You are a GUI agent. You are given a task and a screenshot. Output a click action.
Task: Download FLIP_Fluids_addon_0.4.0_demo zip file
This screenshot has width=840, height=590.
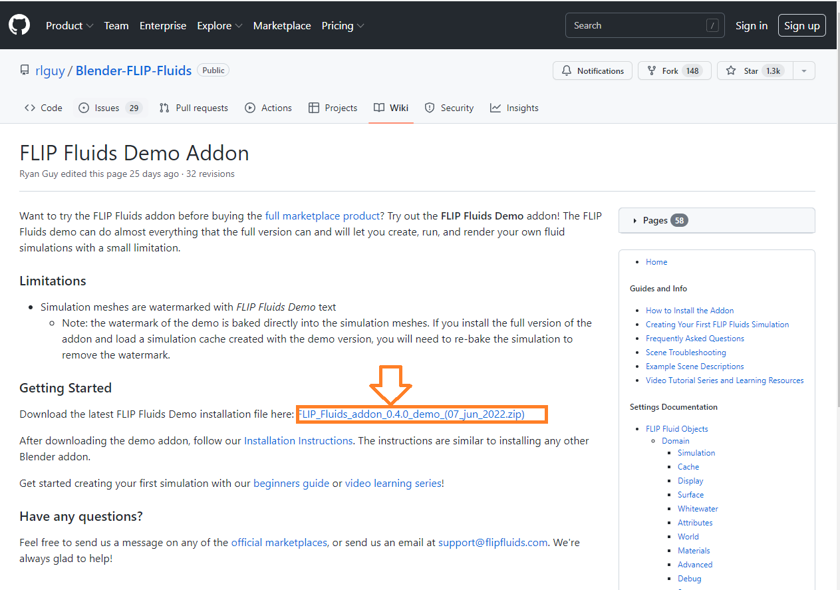pos(411,414)
